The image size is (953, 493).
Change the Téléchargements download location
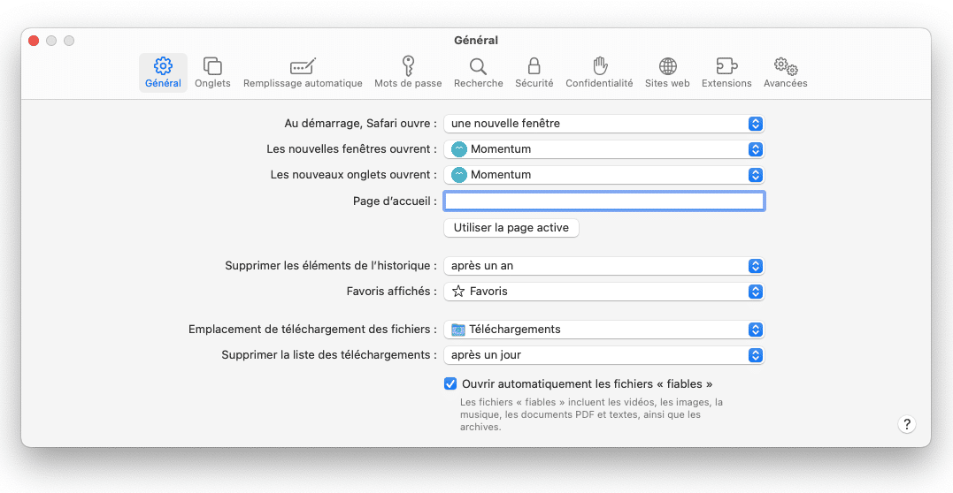click(x=603, y=330)
